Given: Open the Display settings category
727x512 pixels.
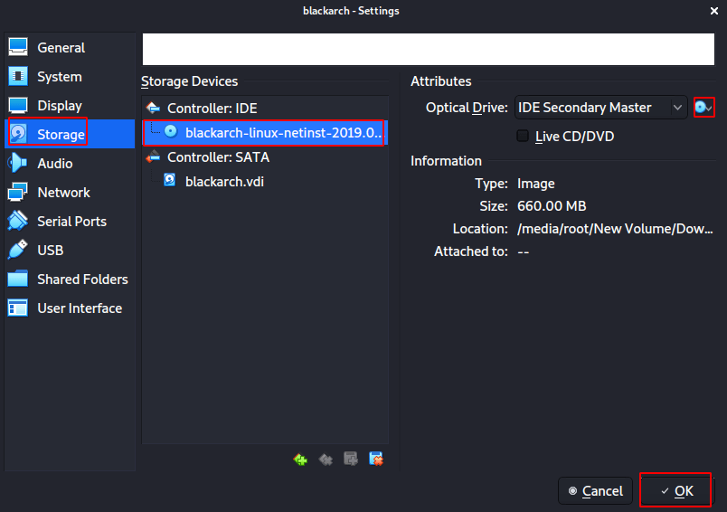Looking at the screenshot, I should (x=70, y=106).
